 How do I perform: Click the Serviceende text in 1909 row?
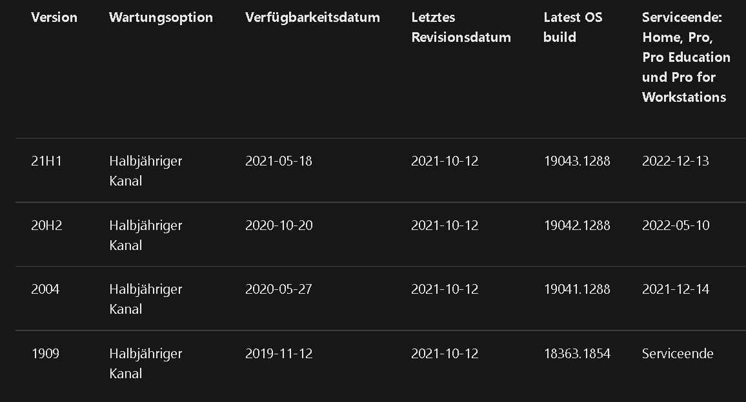(678, 354)
